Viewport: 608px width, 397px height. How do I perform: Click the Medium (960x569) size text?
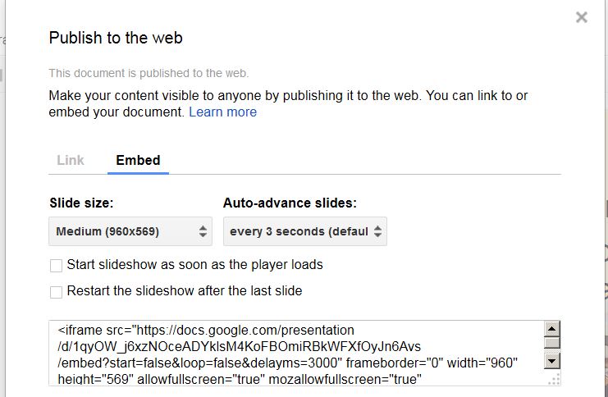pos(107,231)
